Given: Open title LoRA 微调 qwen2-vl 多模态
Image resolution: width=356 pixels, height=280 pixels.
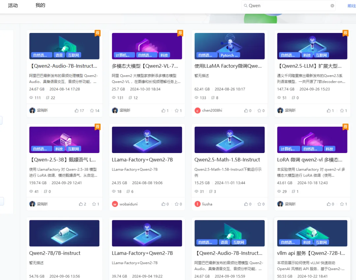Looking at the screenshot, I should (310, 160).
